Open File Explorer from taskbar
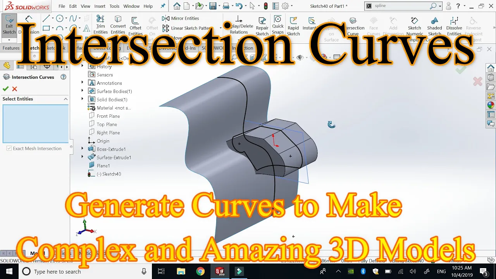496x279 pixels. click(181, 271)
